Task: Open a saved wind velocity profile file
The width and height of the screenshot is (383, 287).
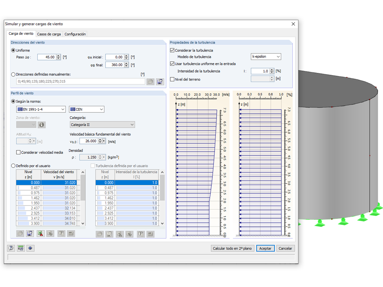Action: (x=19, y=234)
